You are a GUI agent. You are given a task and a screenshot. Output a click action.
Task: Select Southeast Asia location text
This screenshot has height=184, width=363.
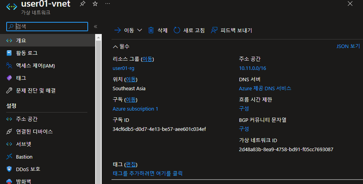[129, 88]
